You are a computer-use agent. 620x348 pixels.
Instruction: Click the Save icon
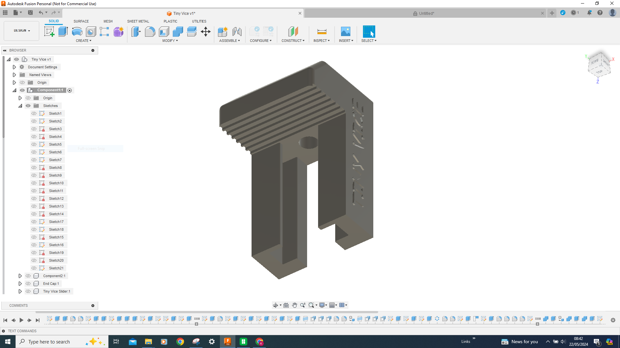(30, 13)
